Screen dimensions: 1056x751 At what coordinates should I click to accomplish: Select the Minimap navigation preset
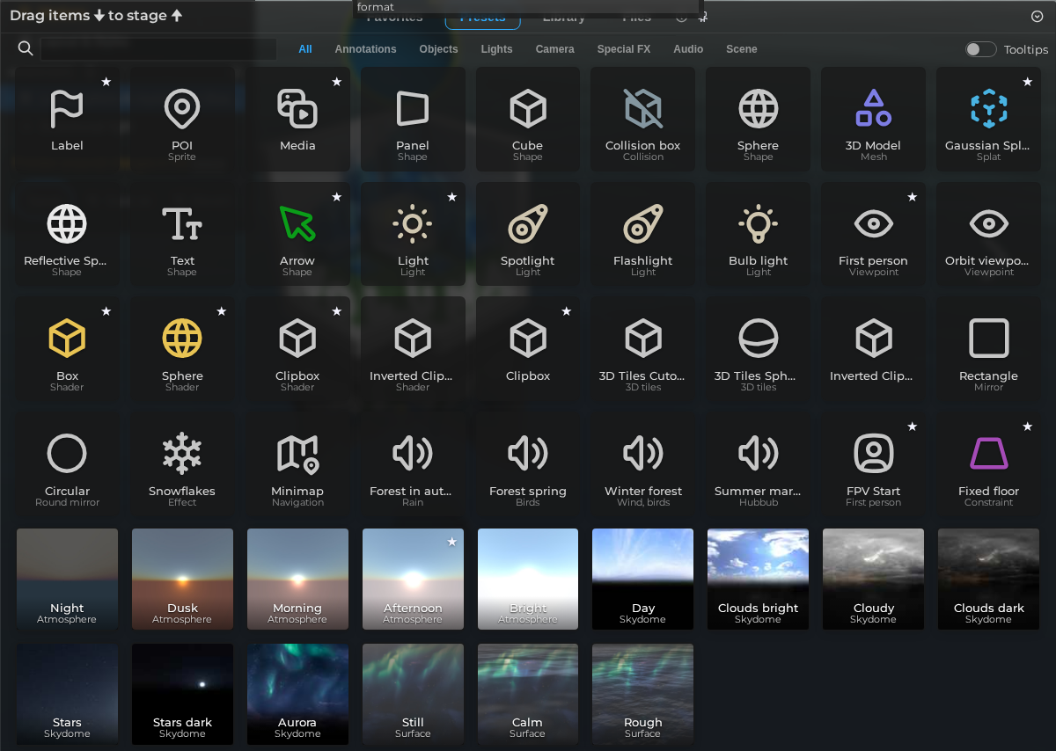297,464
